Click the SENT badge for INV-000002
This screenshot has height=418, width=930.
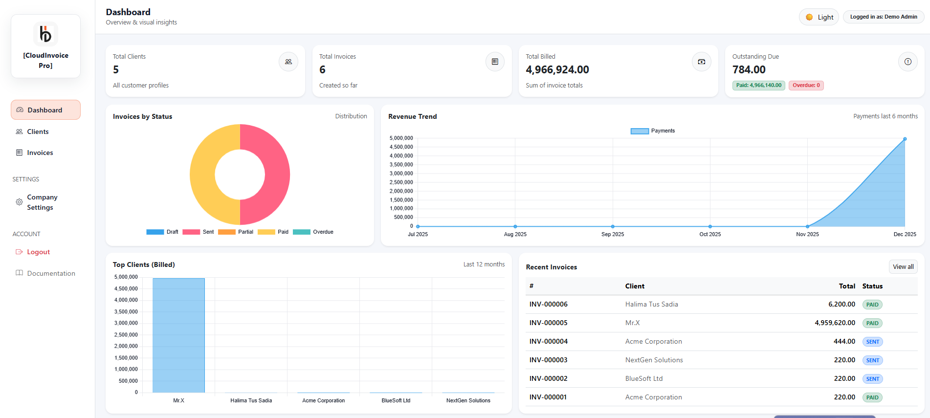(872, 379)
